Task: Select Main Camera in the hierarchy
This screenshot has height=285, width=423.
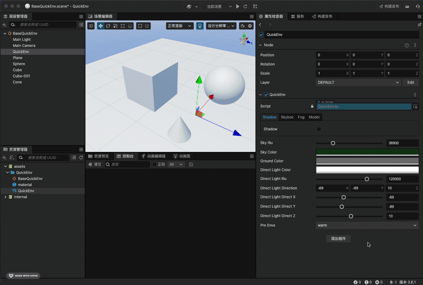Action: click(x=24, y=46)
